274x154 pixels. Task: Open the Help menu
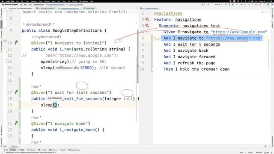[92, 1]
